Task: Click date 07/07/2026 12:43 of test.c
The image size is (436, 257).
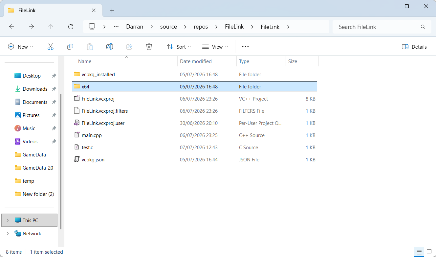Action: 199,147
